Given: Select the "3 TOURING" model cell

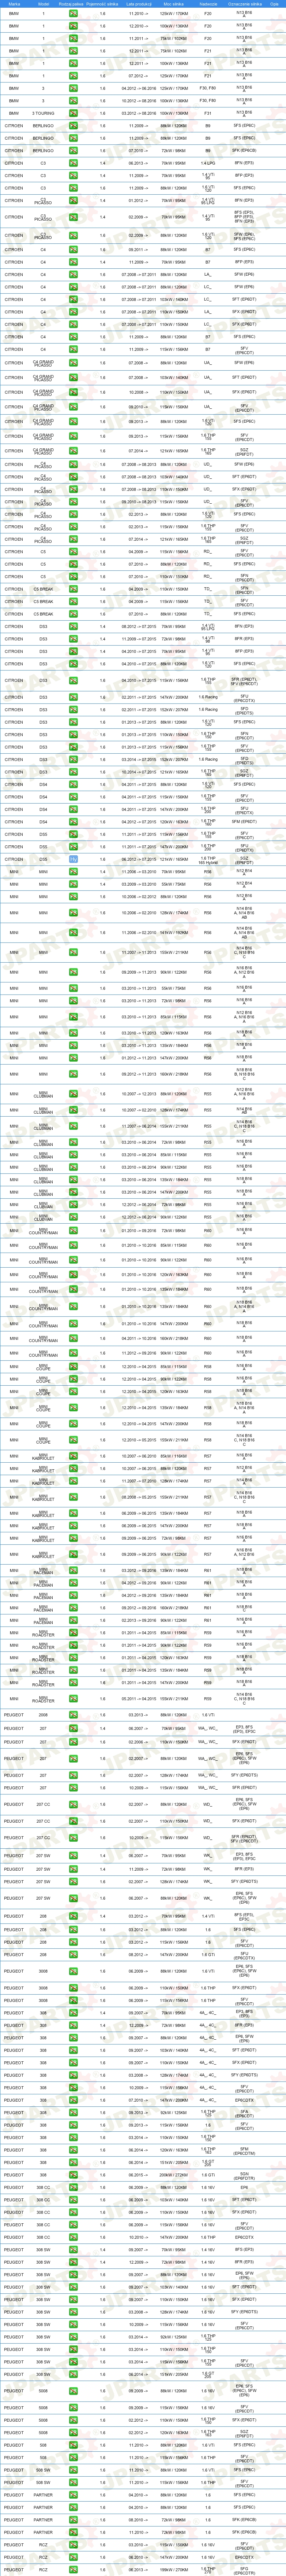Looking at the screenshot, I should (43, 113).
